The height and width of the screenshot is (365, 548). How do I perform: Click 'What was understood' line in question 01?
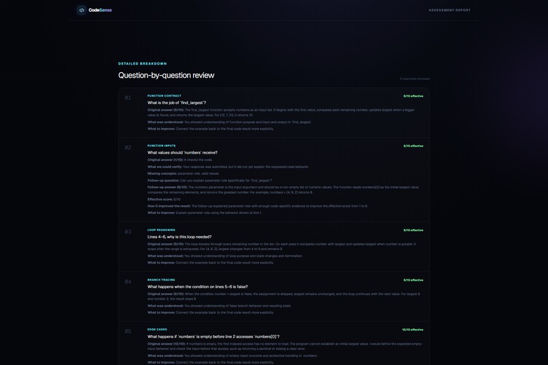229,122
